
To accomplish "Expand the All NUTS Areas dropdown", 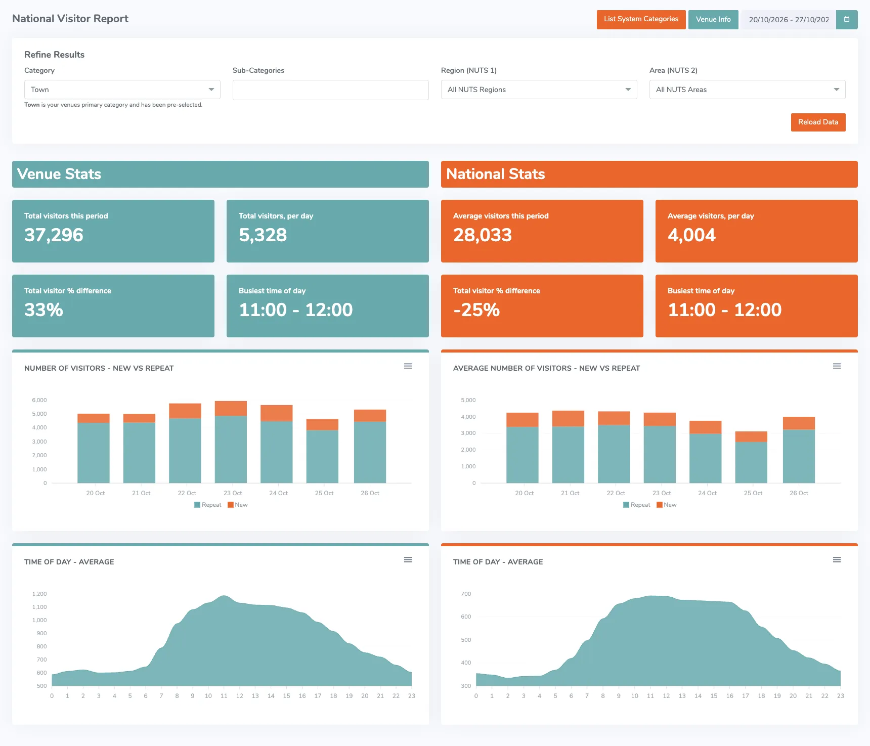I will coord(748,90).
